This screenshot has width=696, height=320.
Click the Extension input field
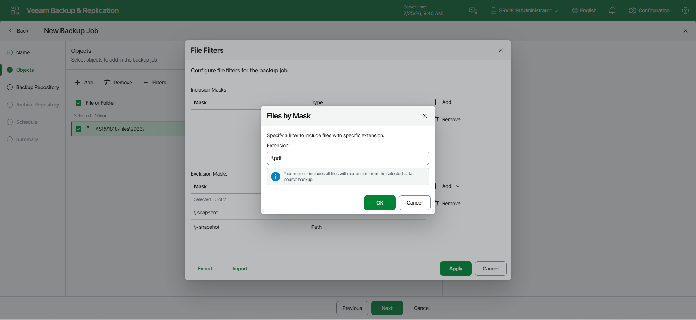click(x=348, y=158)
